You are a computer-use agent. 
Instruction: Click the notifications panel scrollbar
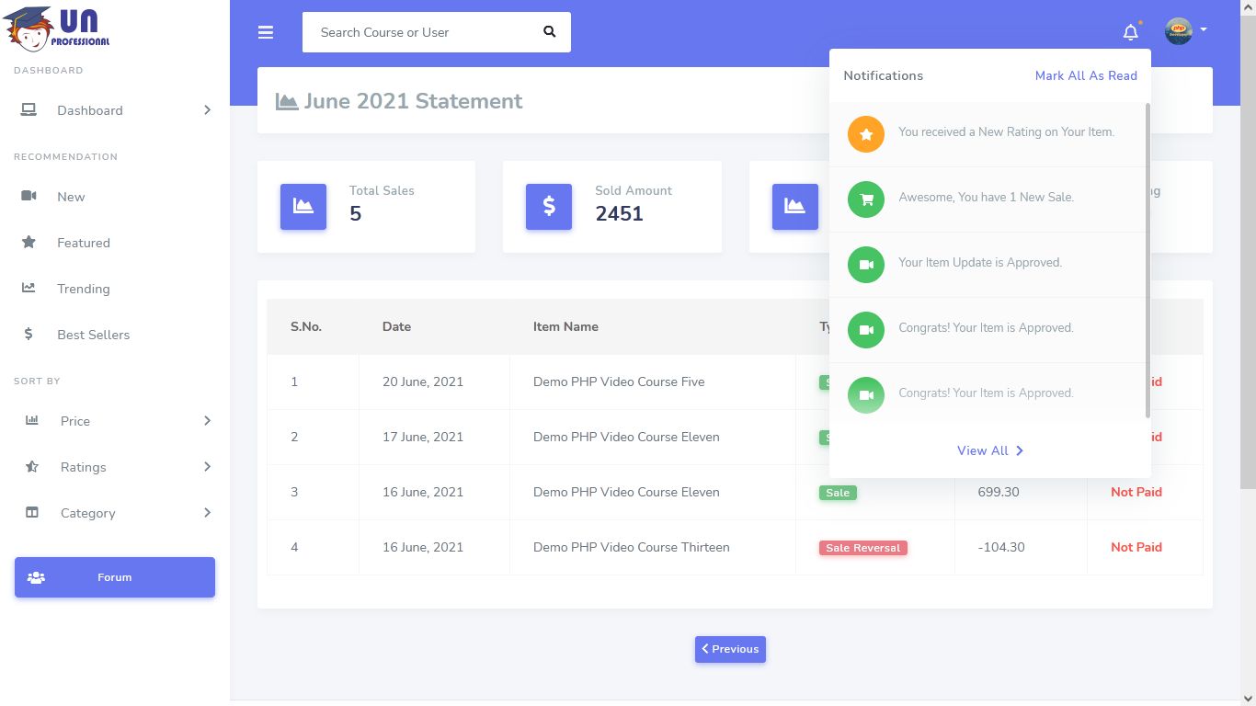pos(1148,260)
